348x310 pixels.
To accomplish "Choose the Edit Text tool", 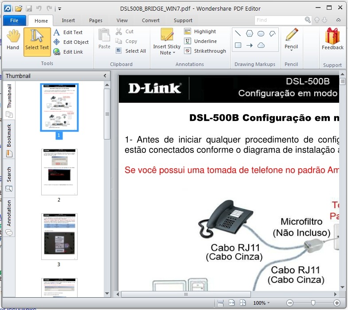I will pyautogui.click(x=68, y=32).
